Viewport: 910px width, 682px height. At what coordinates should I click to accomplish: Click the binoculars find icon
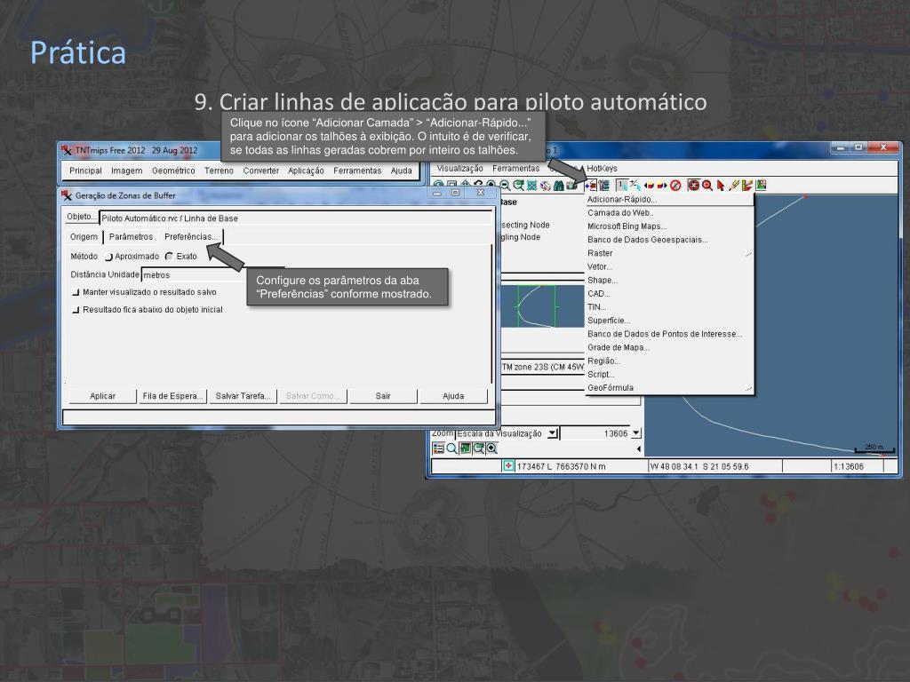[x=559, y=186]
